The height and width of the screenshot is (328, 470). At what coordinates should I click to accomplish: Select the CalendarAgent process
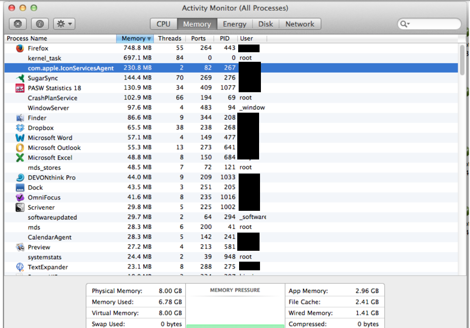50,237
